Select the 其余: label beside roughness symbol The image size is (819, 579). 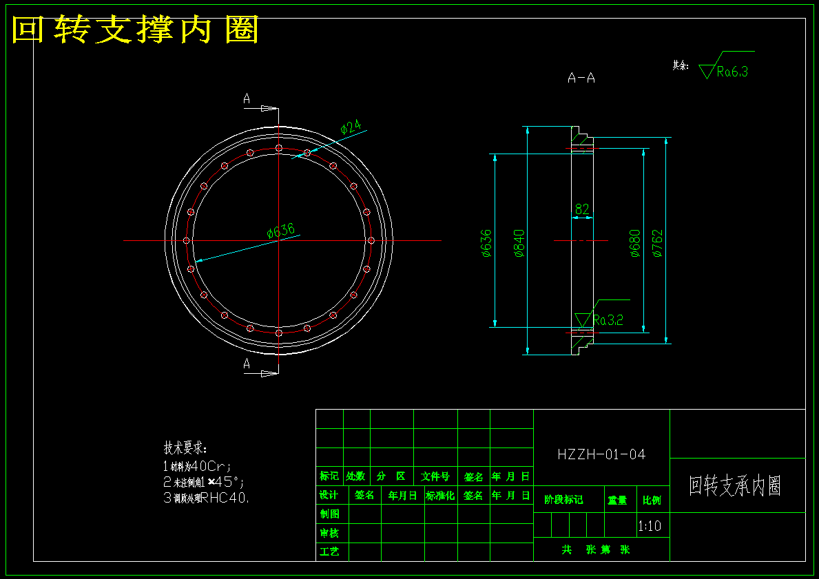[x=680, y=66]
